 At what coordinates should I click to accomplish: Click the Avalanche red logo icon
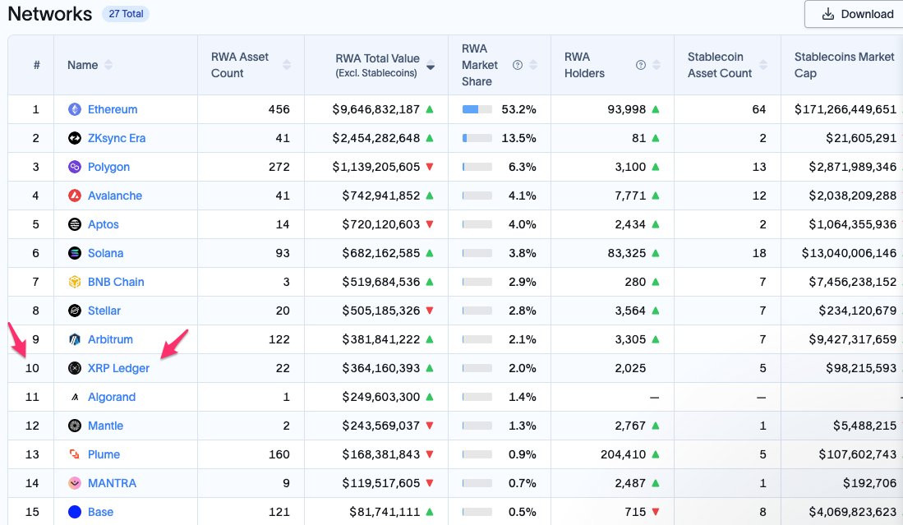(x=75, y=196)
